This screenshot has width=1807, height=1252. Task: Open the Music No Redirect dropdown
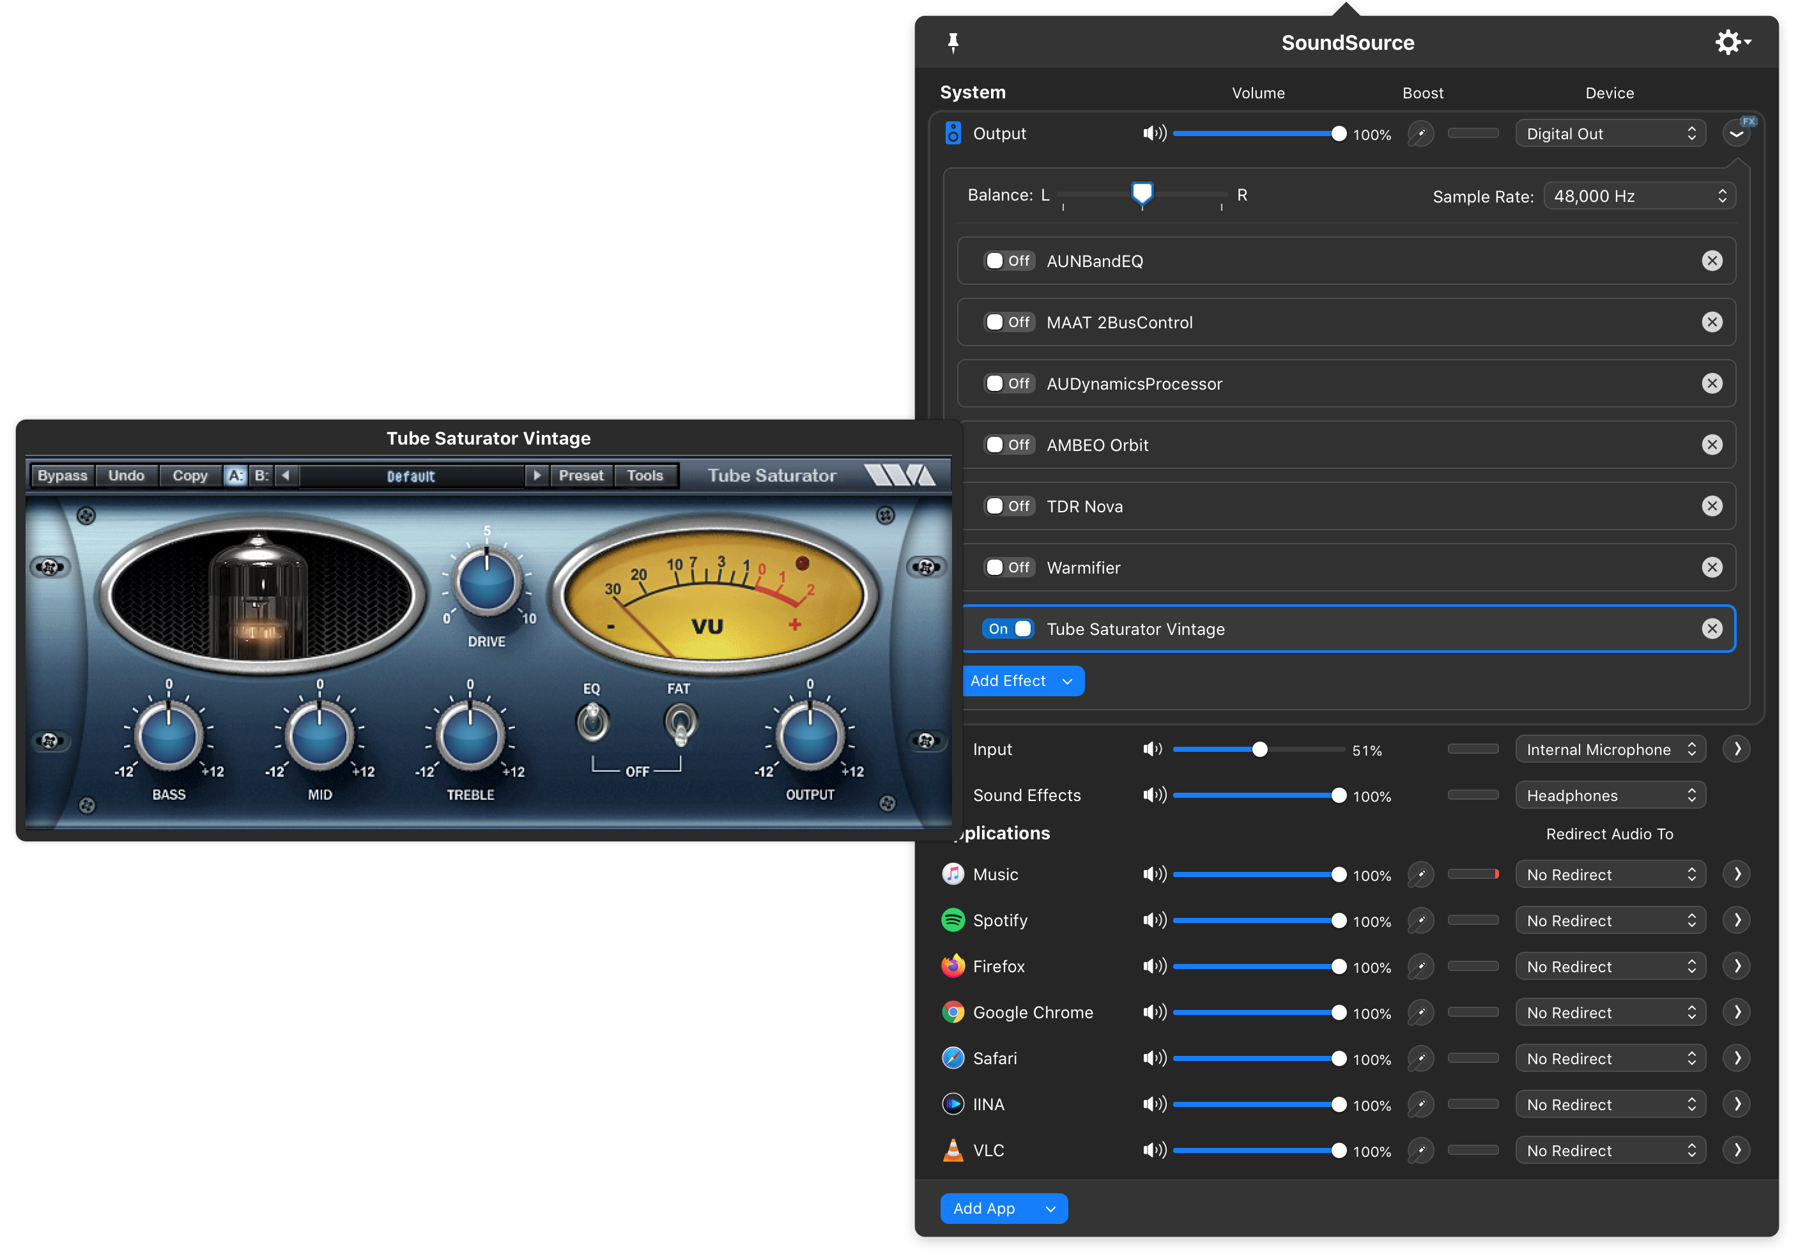(x=1610, y=874)
